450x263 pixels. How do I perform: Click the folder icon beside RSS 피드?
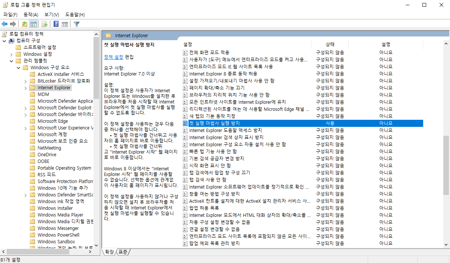pyautogui.click(x=32, y=175)
